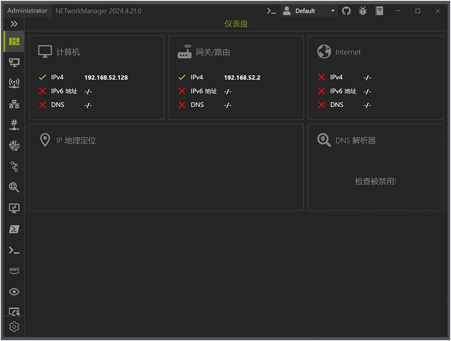Open the GitHub project page icon

(346, 11)
